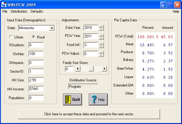Decrease the PCW Year value
Image resolution: width=182 pixels, height=124 pixels.
pos(101,38)
